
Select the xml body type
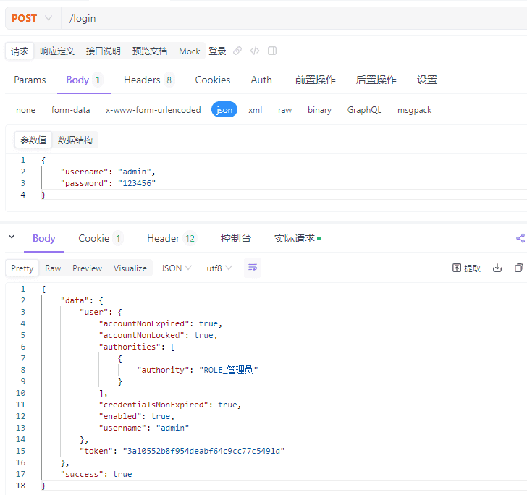[255, 110]
